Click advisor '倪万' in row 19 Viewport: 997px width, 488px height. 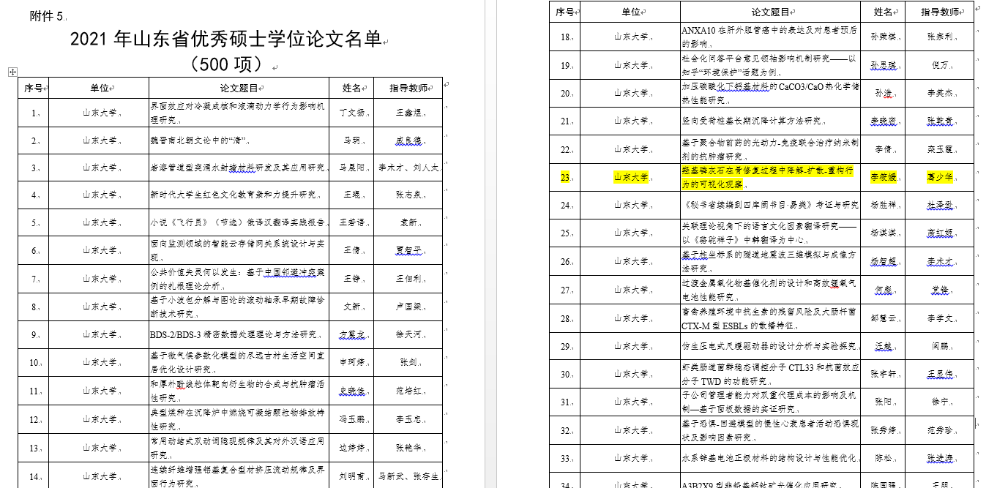(941, 65)
